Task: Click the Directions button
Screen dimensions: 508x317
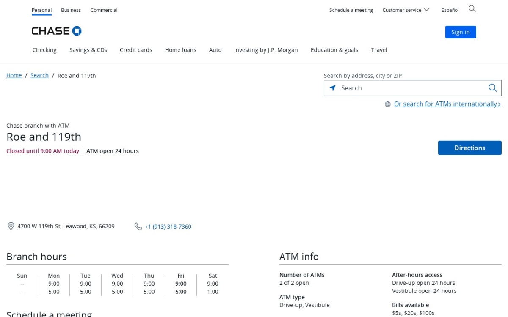Action: [x=469, y=148]
